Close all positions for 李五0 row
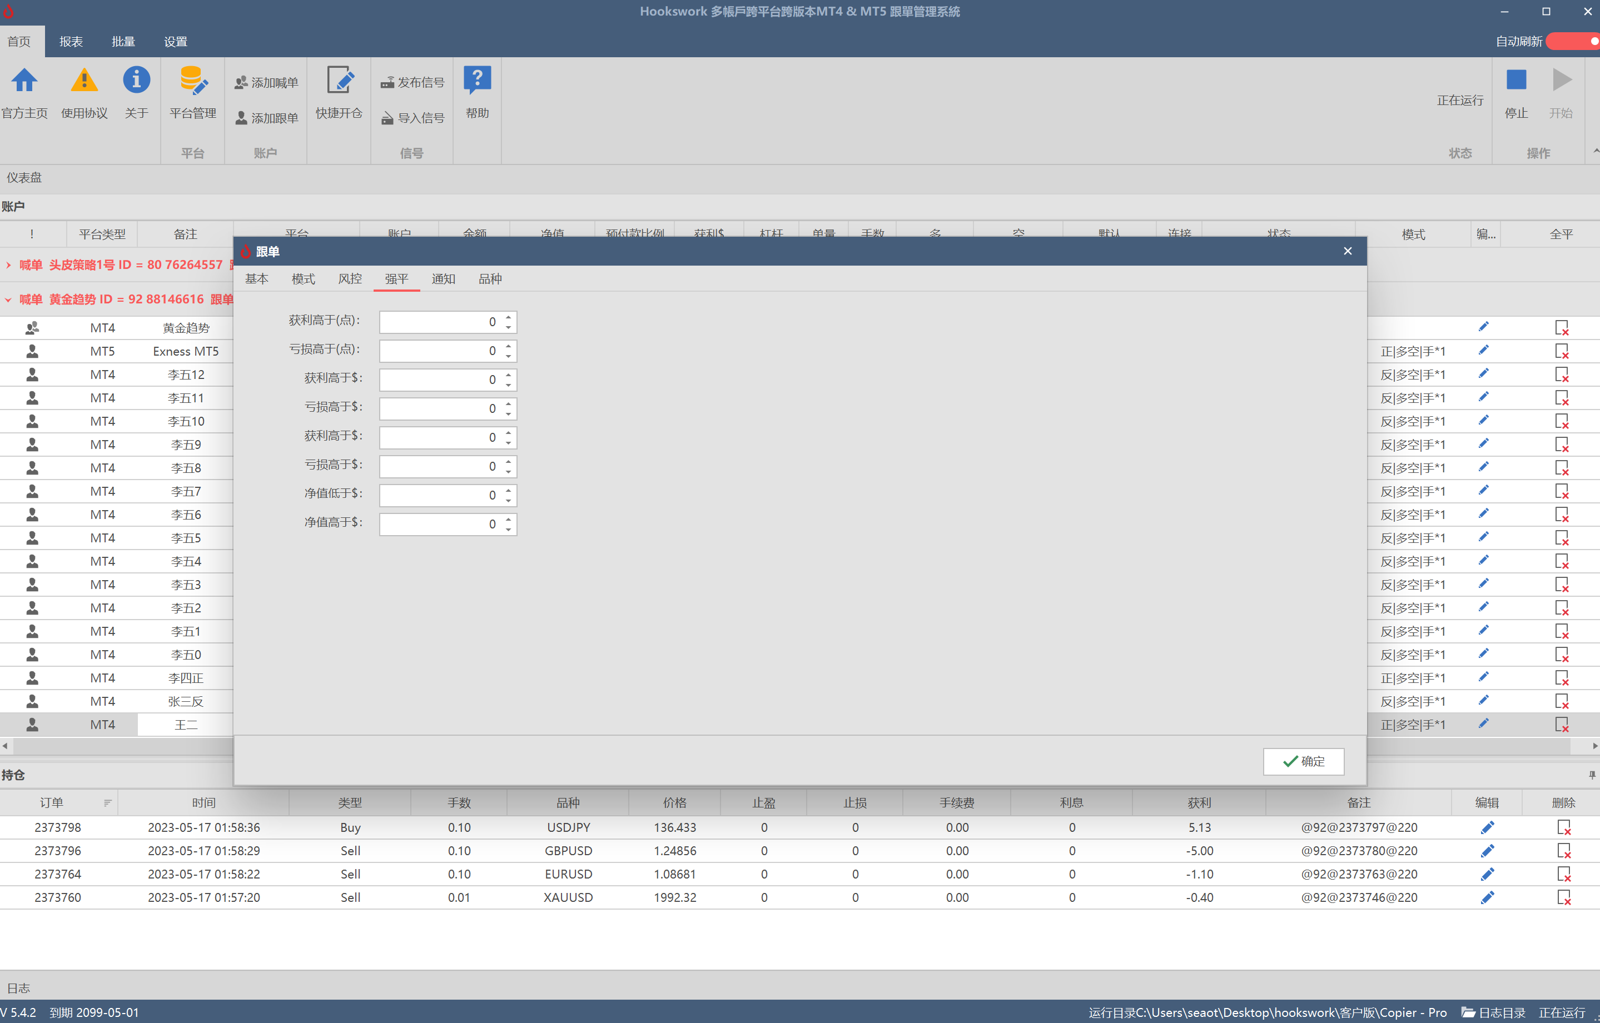Image resolution: width=1600 pixels, height=1023 pixels. coord(1562,655)
